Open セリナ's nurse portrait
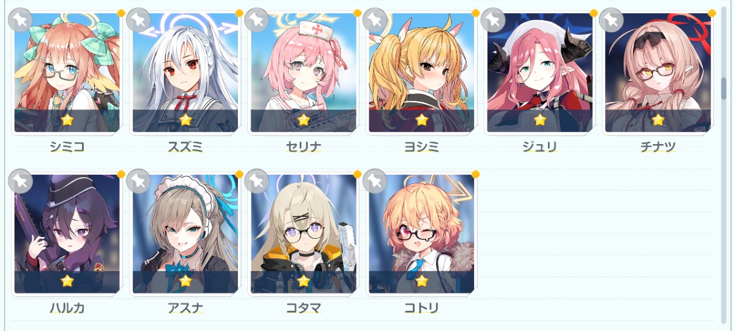The image size is (734, 331). click(x=303, y=73)
